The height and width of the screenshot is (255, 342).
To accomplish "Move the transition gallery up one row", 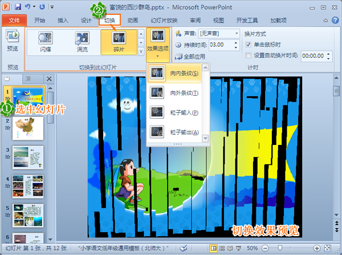I will point(141,34).
